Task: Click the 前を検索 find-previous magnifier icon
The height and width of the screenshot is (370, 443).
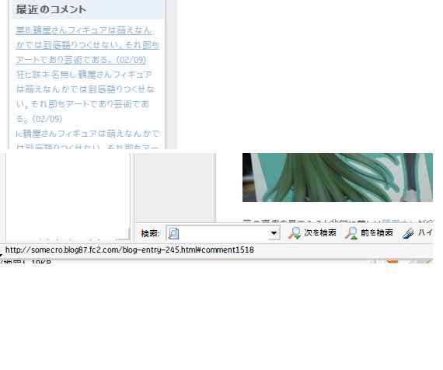Action: (x=351, y=233)
